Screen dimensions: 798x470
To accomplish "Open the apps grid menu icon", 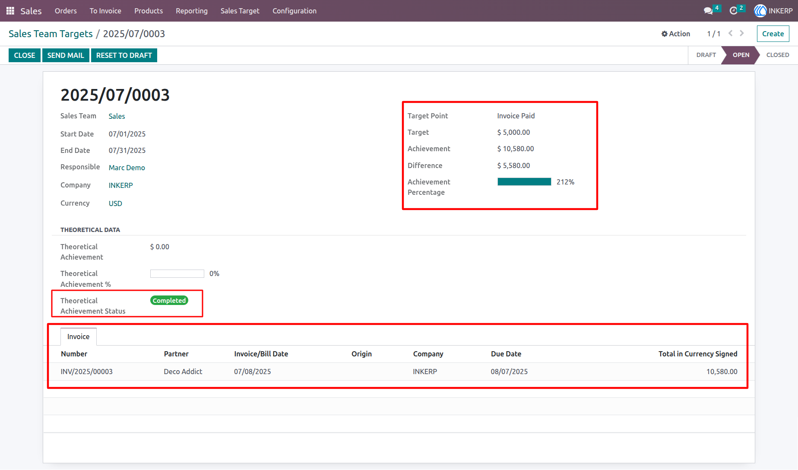I will point(10,11).
